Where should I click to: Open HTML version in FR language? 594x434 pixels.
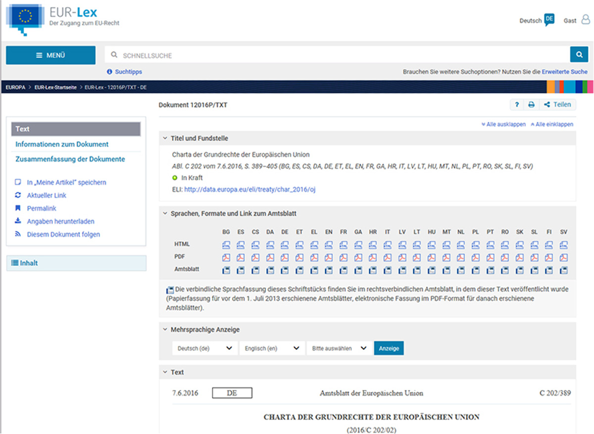coord(344,245)
